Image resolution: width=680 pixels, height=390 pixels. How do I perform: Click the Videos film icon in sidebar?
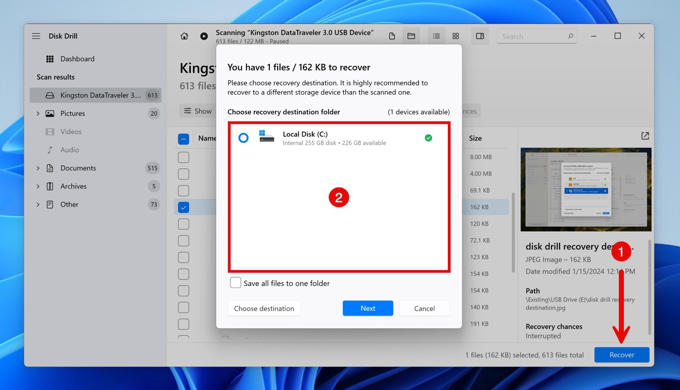[50, 132]
